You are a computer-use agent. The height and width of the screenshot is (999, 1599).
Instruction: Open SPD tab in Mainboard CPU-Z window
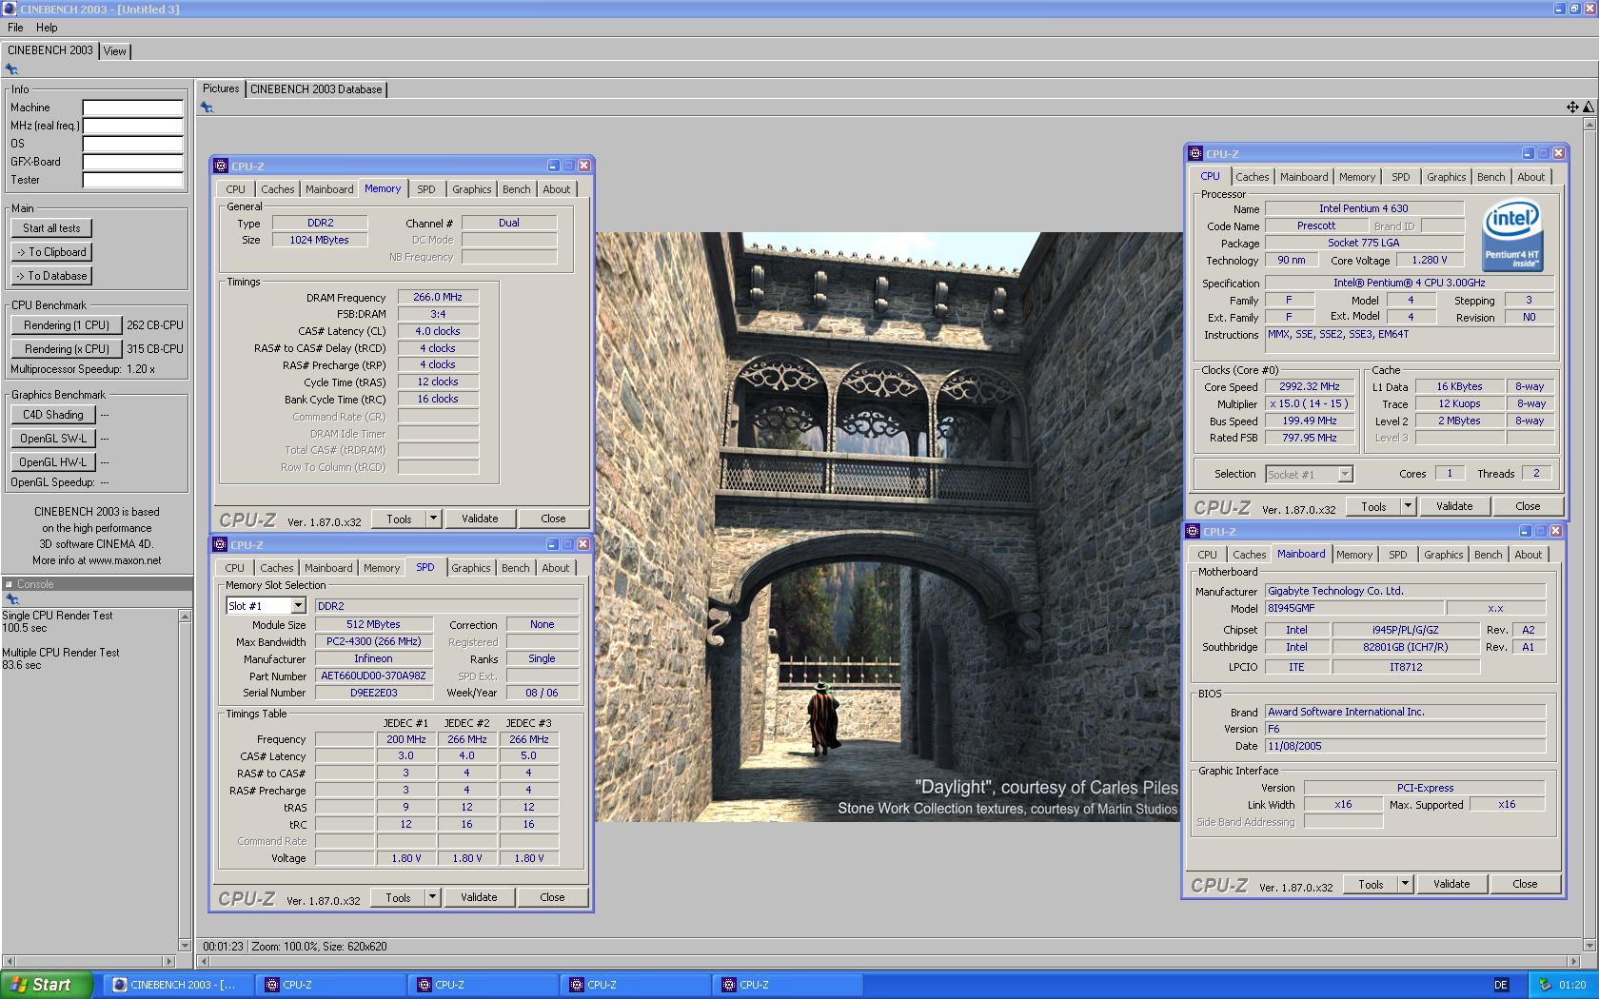(x=1397, y=555)
